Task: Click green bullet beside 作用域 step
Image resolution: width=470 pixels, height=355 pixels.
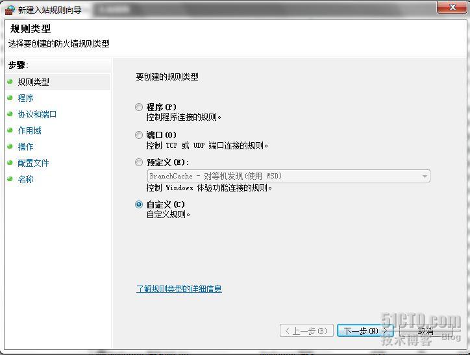Action: 10,130
